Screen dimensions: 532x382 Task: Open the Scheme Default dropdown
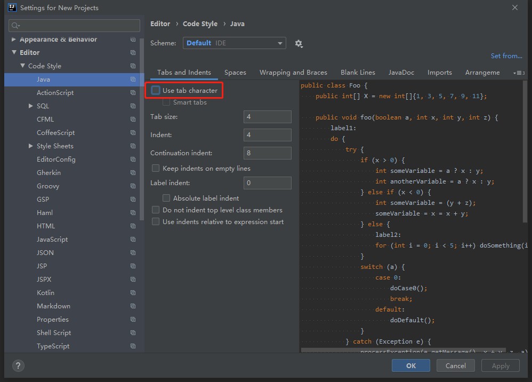click(x=234, y=43)
